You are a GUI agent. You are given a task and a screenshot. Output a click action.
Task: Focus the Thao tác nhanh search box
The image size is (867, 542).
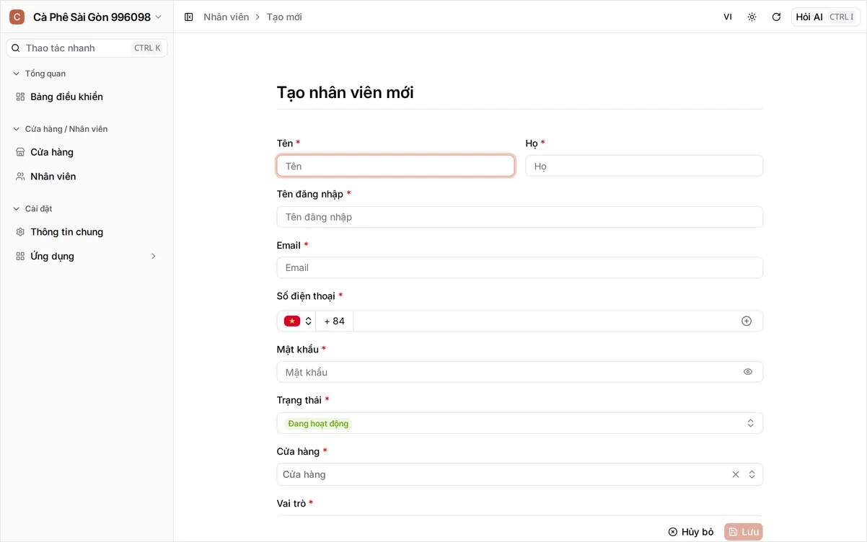pos(87,48)
